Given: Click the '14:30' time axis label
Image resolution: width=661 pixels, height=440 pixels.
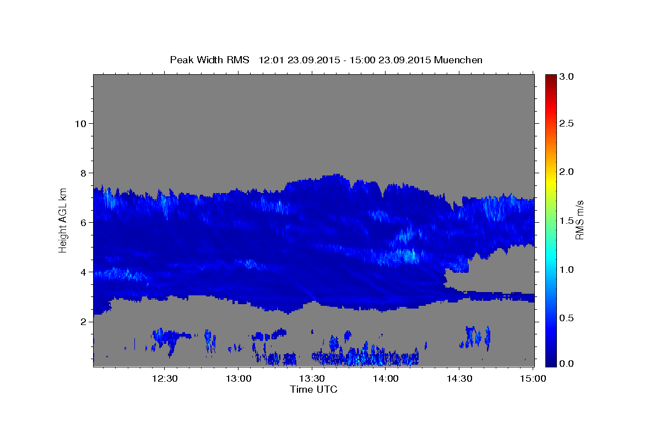Looking at the screenshot, I should pyautogui.click(x=459, y=378).
